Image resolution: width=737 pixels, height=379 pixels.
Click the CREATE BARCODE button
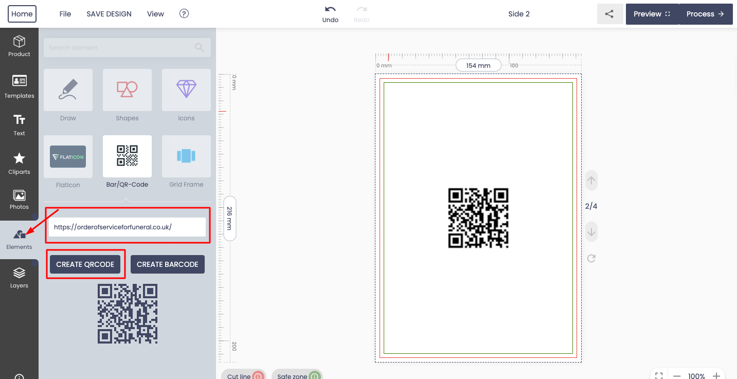pyautogui.click(x=167, y=264)
